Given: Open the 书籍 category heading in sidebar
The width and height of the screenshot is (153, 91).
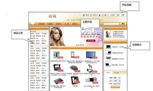Looking at the screenshot, I should pyautogui.click(x=32, y=46).
